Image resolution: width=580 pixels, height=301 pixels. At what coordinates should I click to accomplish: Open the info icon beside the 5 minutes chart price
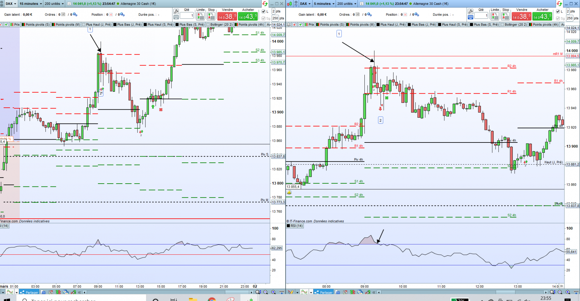pyautogui.click(x=362, y=4)
